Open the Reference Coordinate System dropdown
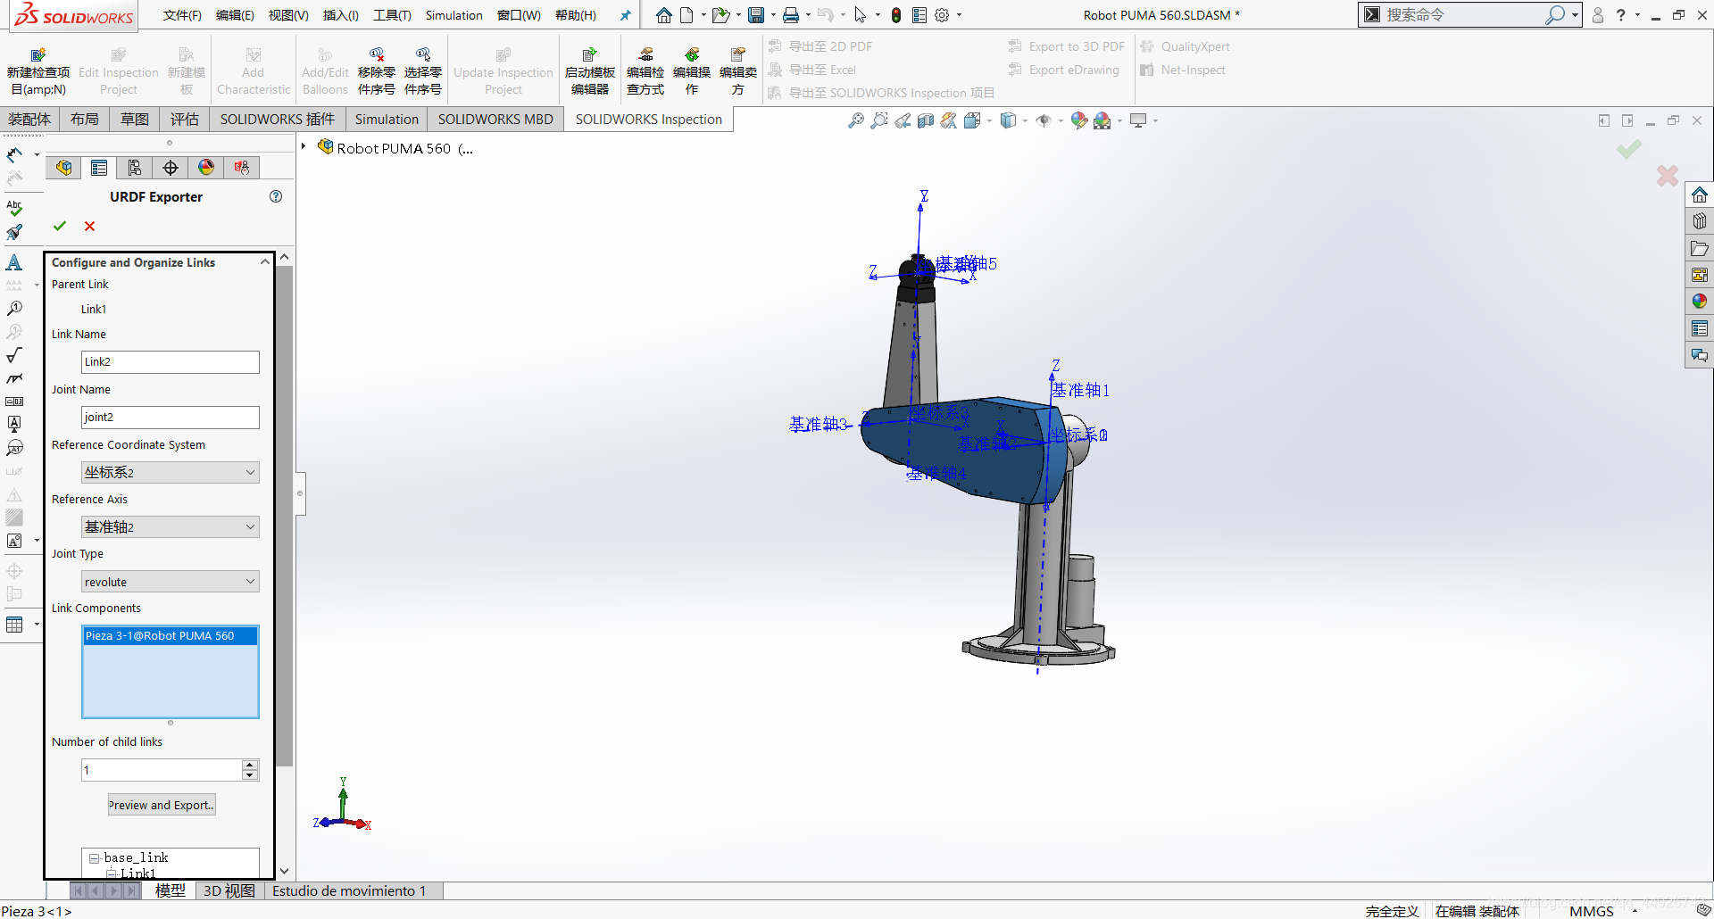This screenshot has width=1714, height=919. click(171, 472)
